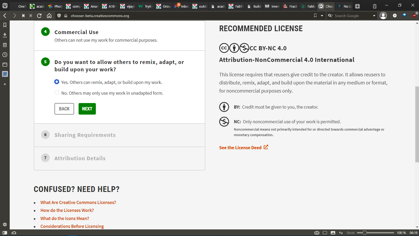
Task: Reset the page zoom level
Action: coord(351,233)
